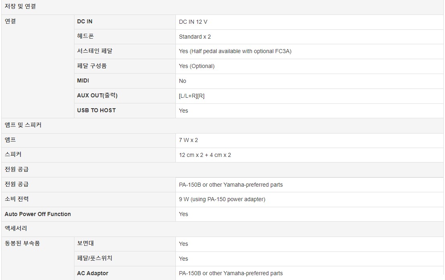Click the MIDI row label
This screenshot has width=445, height=280.
(83, 80)
